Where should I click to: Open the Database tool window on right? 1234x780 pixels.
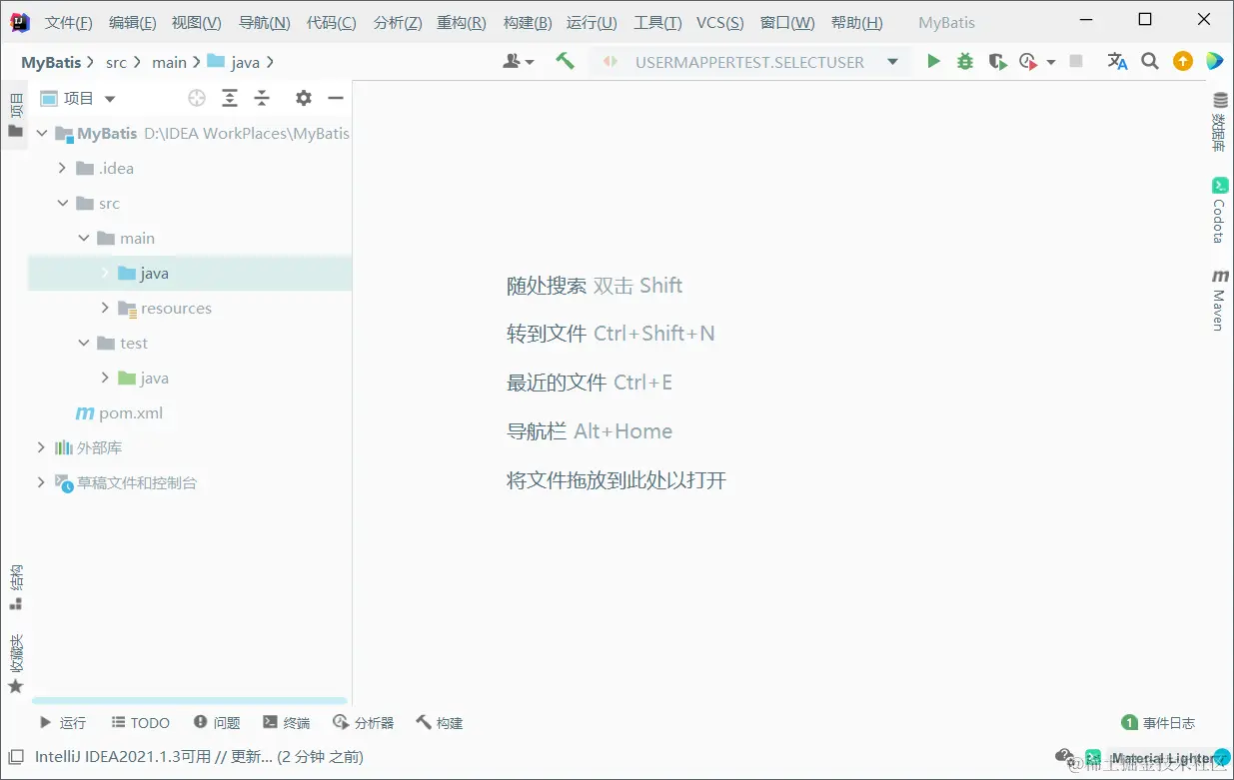pyautogui.click(x=1220, y=122)
